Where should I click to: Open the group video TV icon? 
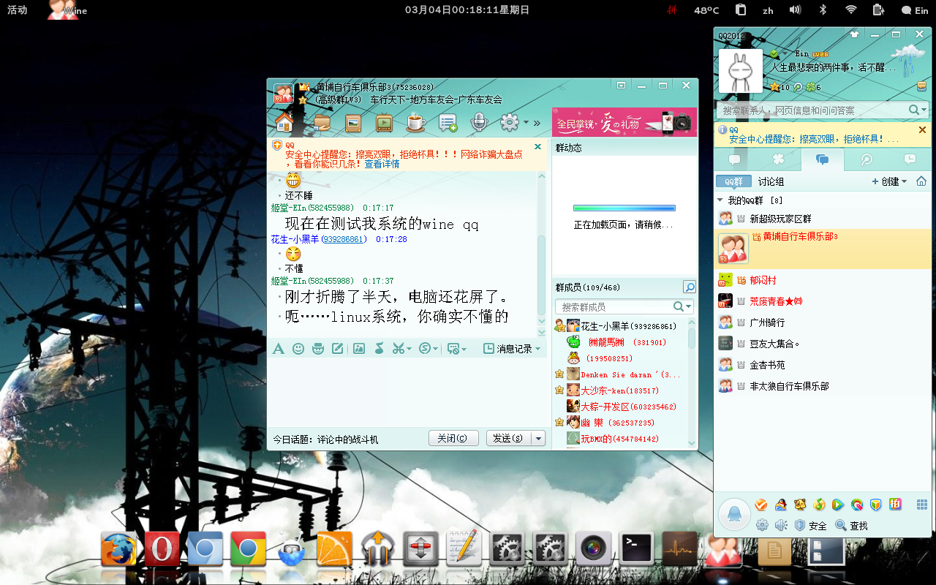click(385, 123)
